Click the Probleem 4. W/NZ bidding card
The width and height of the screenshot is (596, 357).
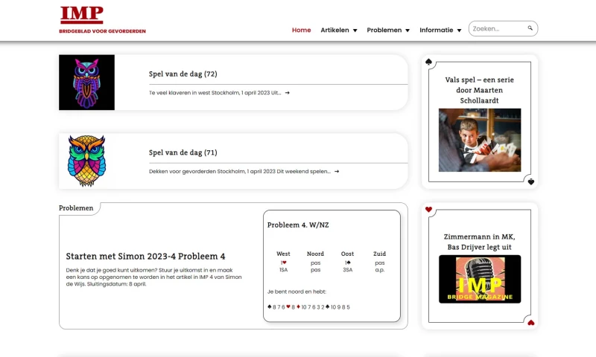tap(332, 266)
